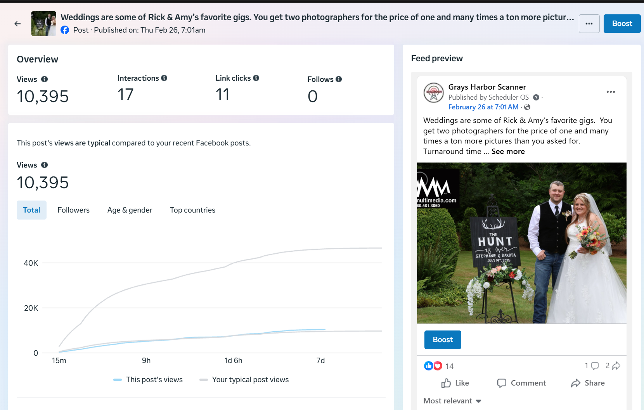644x410 pixels.
Task: Click the Views info icon in Overview
Action: click(x=45, y=79)
